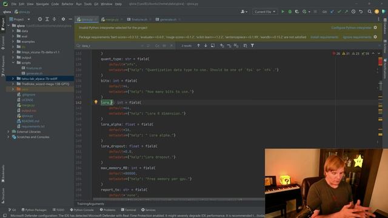
Task: Open the editor tabs more-options dots
Action: coord(378,19)
